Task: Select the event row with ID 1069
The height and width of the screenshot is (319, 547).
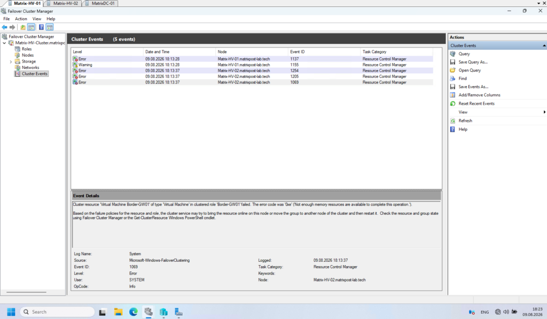Action: click(x=252, y=82)
